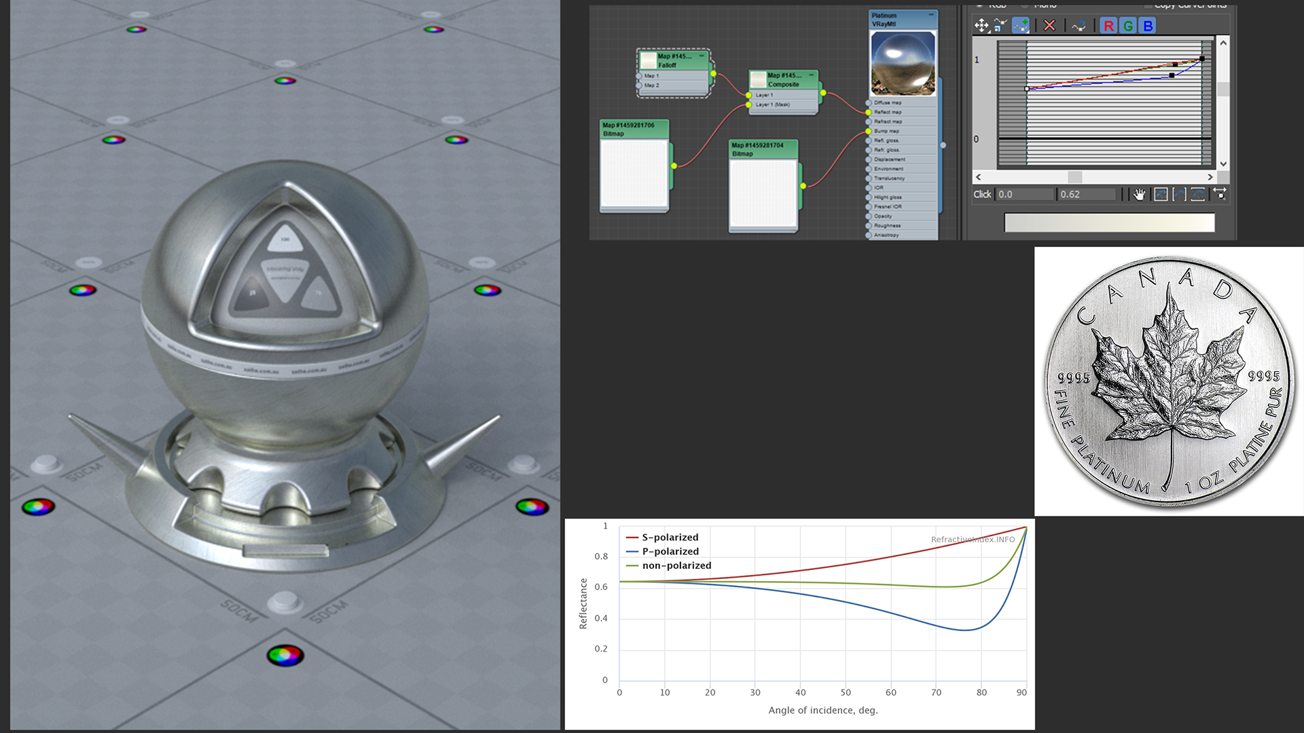The image size is (1304, 733).
Task: Click the Reset curves icon
Action: click(x=1079, y=26)
